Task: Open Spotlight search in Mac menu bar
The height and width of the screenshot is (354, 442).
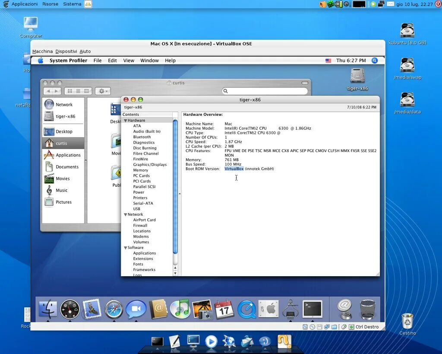Action: 375,61
